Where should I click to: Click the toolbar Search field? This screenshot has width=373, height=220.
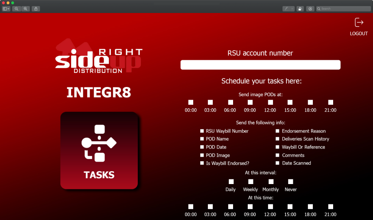pos(344,9)
